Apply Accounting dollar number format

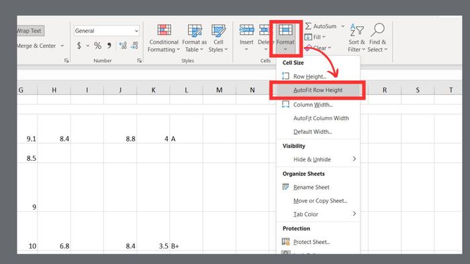pyautogui.click(x=79, y=46)
